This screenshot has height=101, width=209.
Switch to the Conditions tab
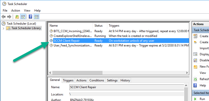coord(97,80)
